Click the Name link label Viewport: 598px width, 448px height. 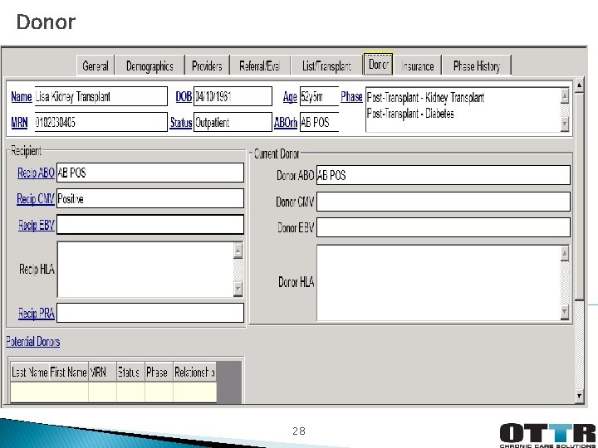click(22, 97)
